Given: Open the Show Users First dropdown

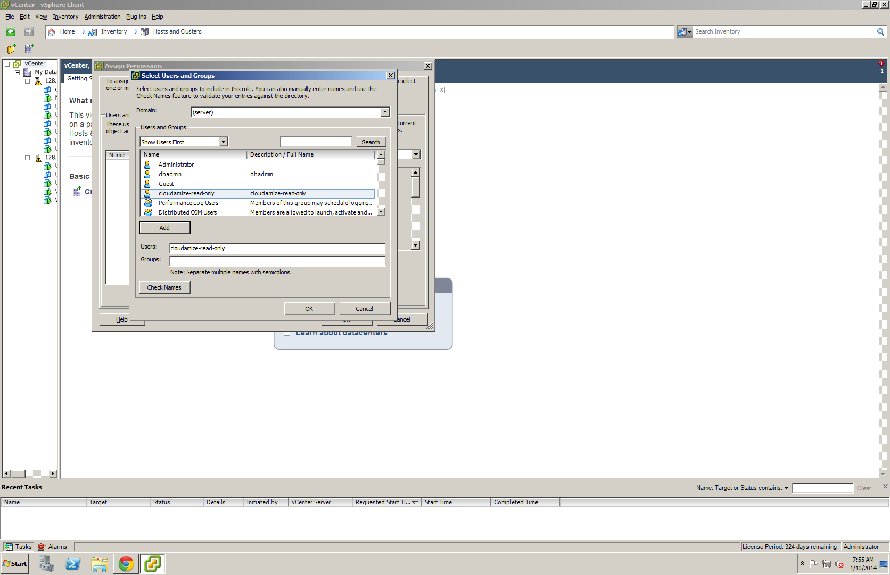Looking at the screenshot, I should pyautogui.click(x=223, y=142).
